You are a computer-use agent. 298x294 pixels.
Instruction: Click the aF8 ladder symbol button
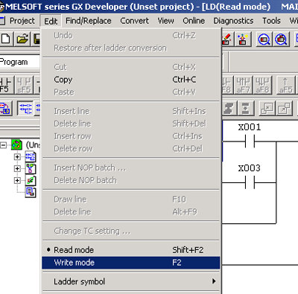pos(263,85)
